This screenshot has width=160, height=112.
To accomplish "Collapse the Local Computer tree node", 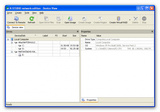I will coord(8,39).
